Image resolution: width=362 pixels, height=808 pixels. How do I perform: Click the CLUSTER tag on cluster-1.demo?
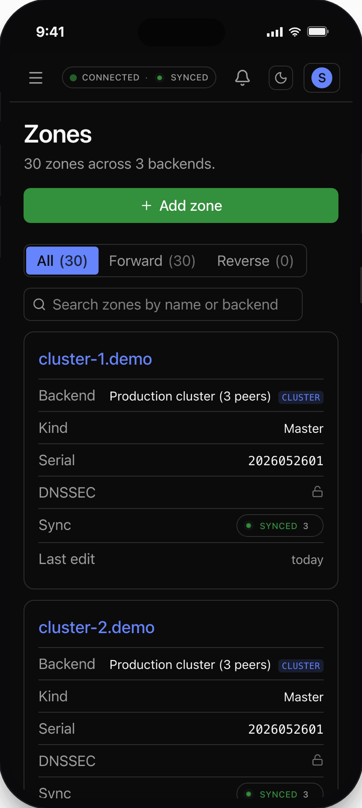tap(301, 397)
